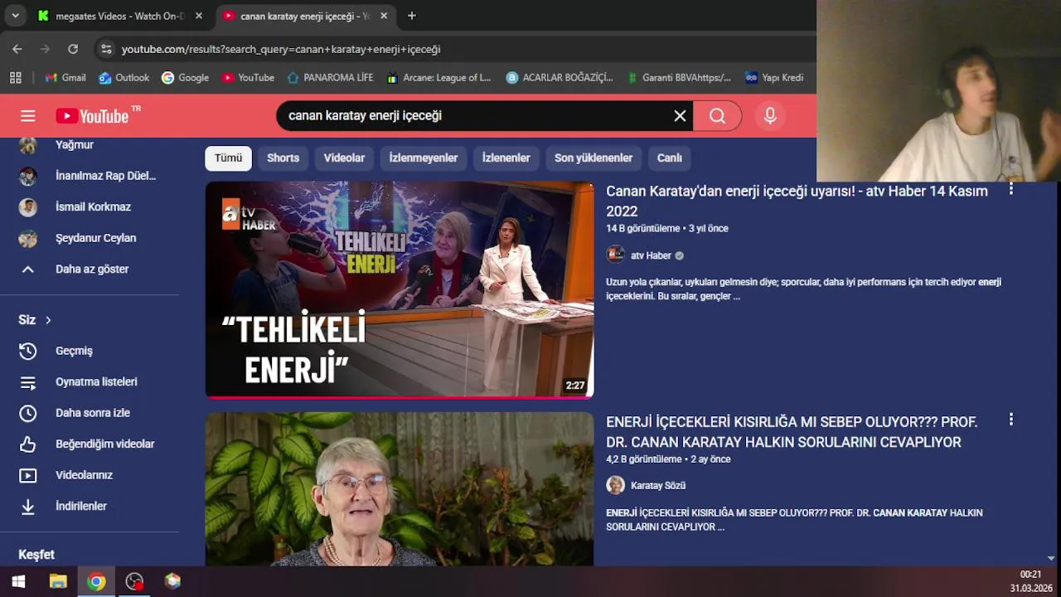Screen dimensions: 1061x597
Task: Open the Windows Start menu
Action: click(18, 581)
